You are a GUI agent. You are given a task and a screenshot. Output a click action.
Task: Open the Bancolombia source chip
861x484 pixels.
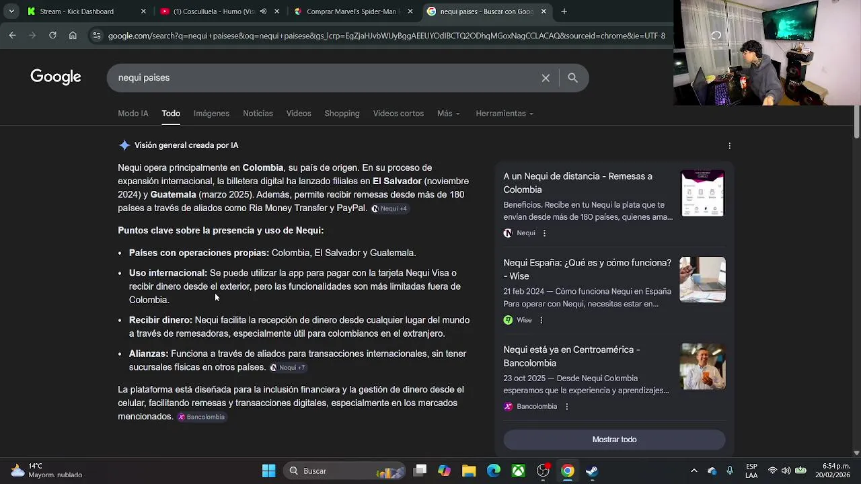(x=201, y=417)
